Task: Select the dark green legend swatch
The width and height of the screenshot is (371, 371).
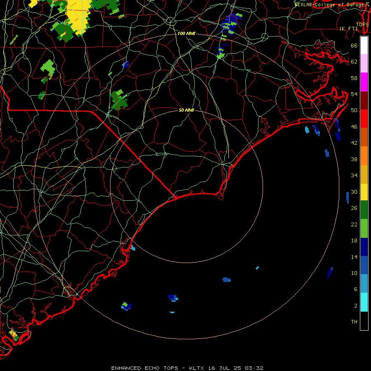Action: 364,210
